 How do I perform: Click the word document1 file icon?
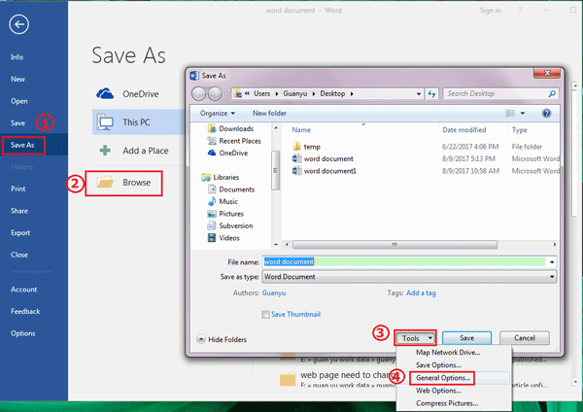296,171
